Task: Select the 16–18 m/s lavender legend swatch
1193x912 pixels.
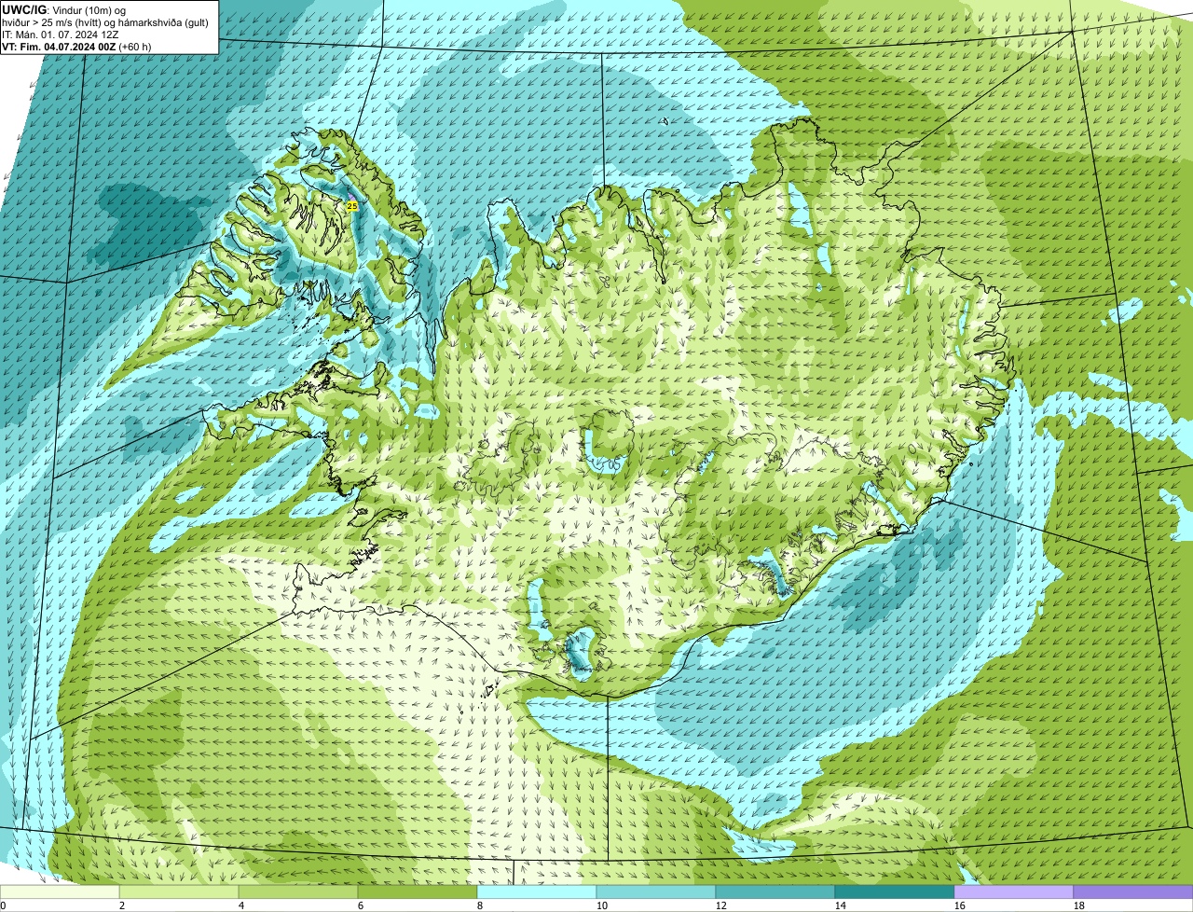Action: pos(1014,891)
